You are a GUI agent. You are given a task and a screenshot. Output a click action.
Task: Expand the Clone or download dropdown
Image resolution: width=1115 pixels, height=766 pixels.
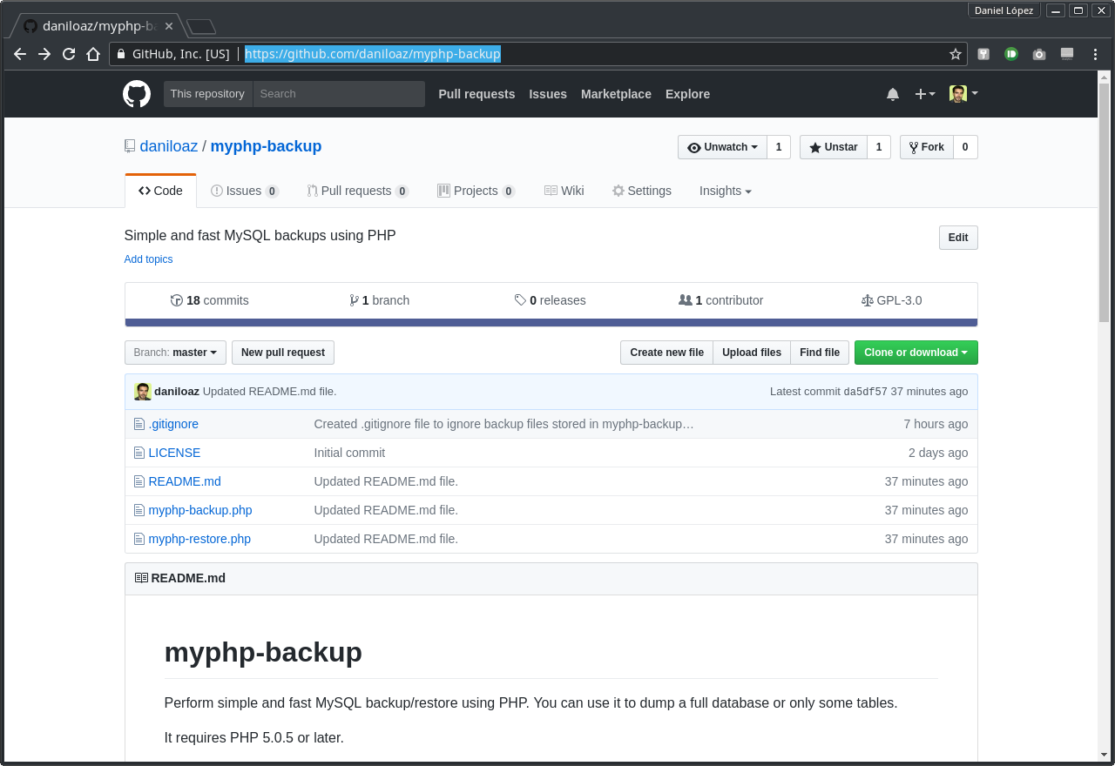click(916, 353)
